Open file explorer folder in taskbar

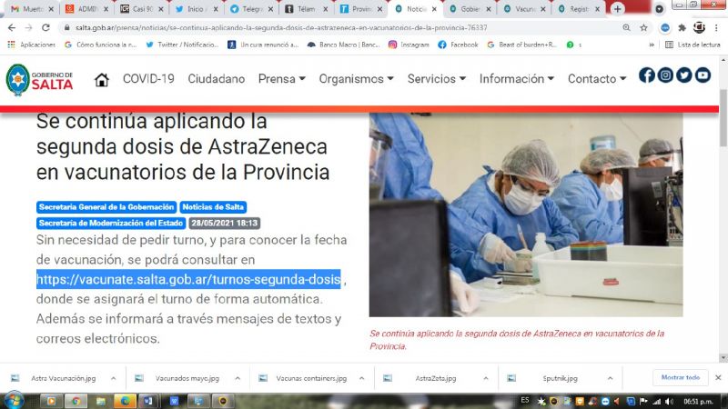tap(100, 401)
